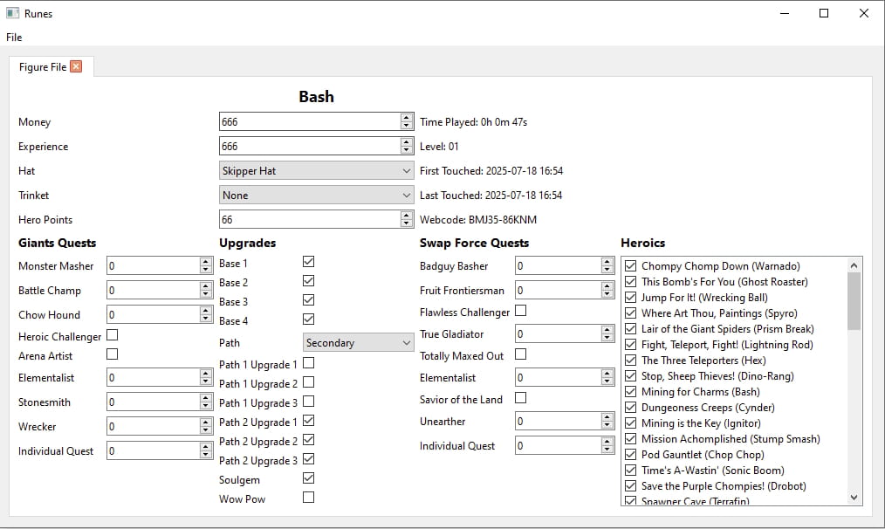Check the Arena Artist box
The width and height of the screenshot is (885, 529).
click(113, 354)
